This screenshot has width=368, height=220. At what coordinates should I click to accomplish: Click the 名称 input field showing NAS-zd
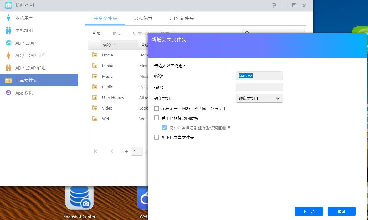259,76
